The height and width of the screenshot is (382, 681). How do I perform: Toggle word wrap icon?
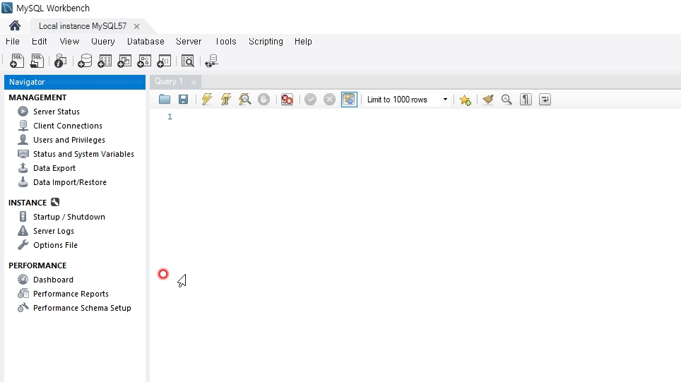[x=545, y=100]
